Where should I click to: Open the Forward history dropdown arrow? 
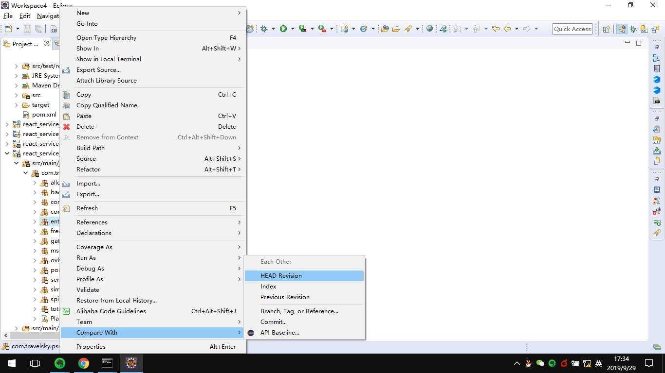click(x=536, y=29)
